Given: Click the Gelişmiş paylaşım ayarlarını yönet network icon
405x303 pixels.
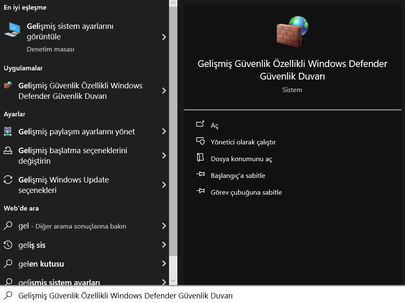Looking at the screenshot, I should pos(8,131).
